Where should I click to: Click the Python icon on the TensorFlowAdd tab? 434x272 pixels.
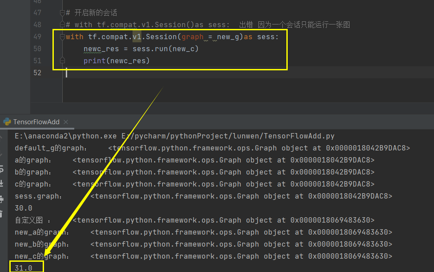[x=7, y=122]
